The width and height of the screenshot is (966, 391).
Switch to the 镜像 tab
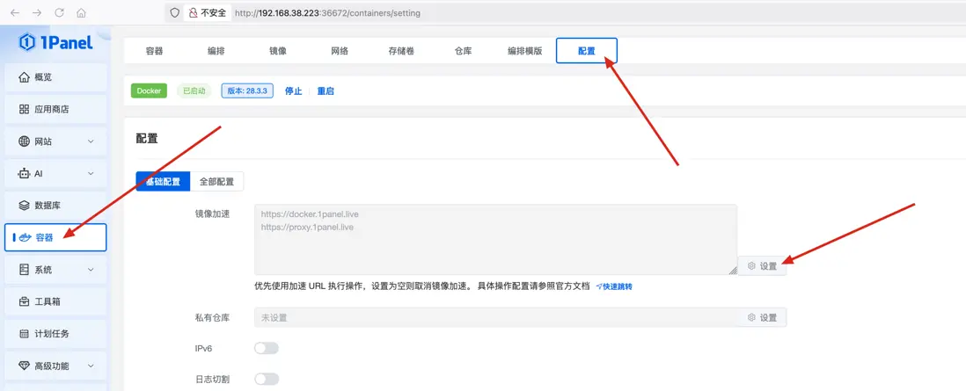pos(278,51)
